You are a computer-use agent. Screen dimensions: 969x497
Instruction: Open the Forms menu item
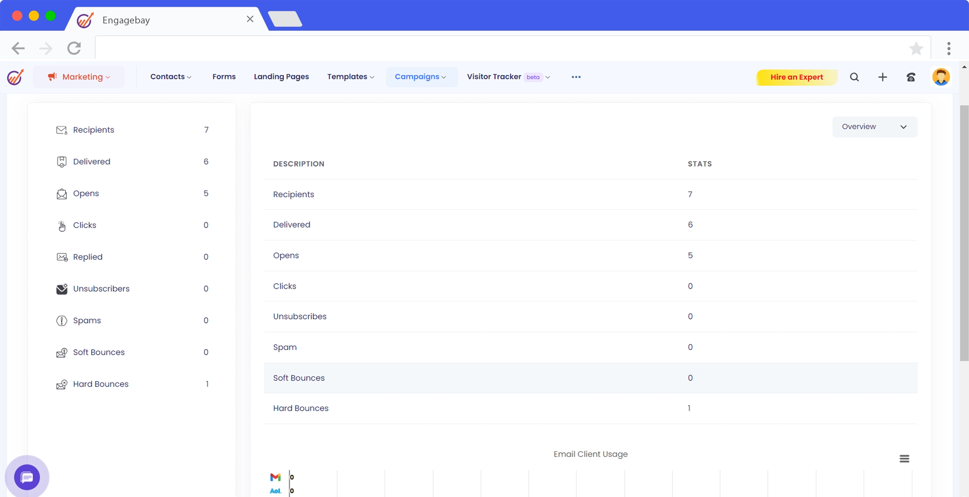tap(224, 77)
